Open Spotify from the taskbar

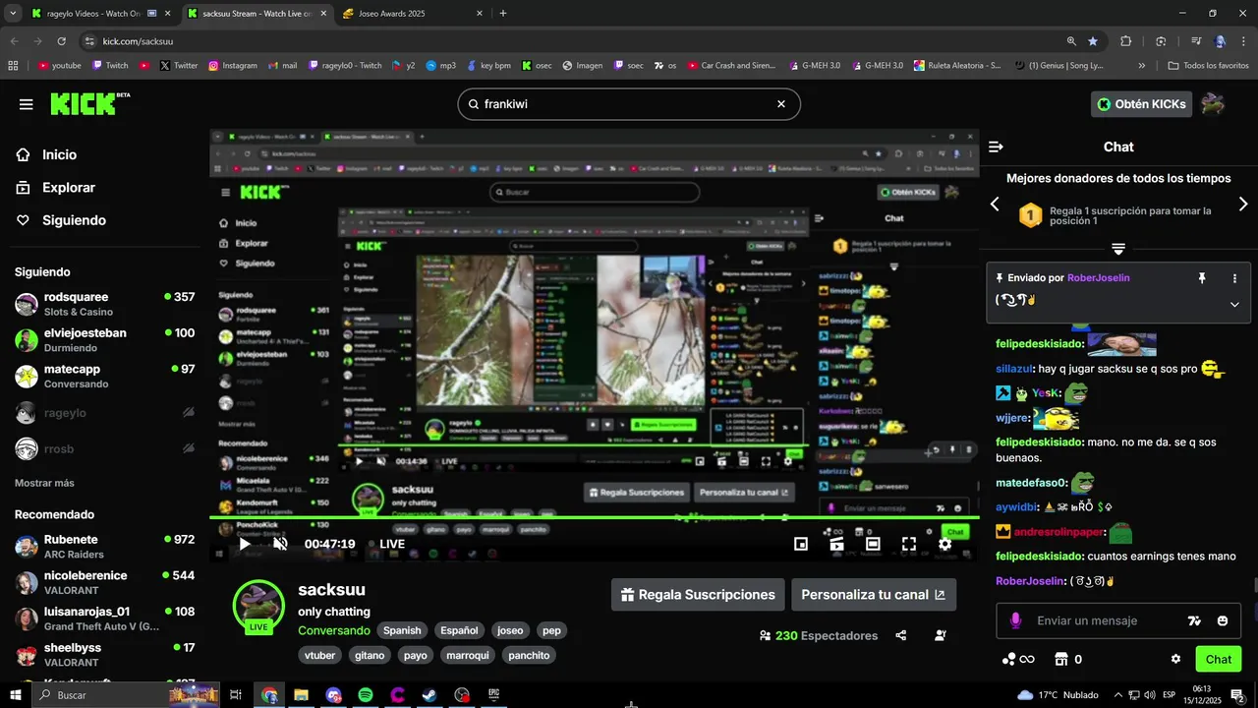tap(366, 695)
